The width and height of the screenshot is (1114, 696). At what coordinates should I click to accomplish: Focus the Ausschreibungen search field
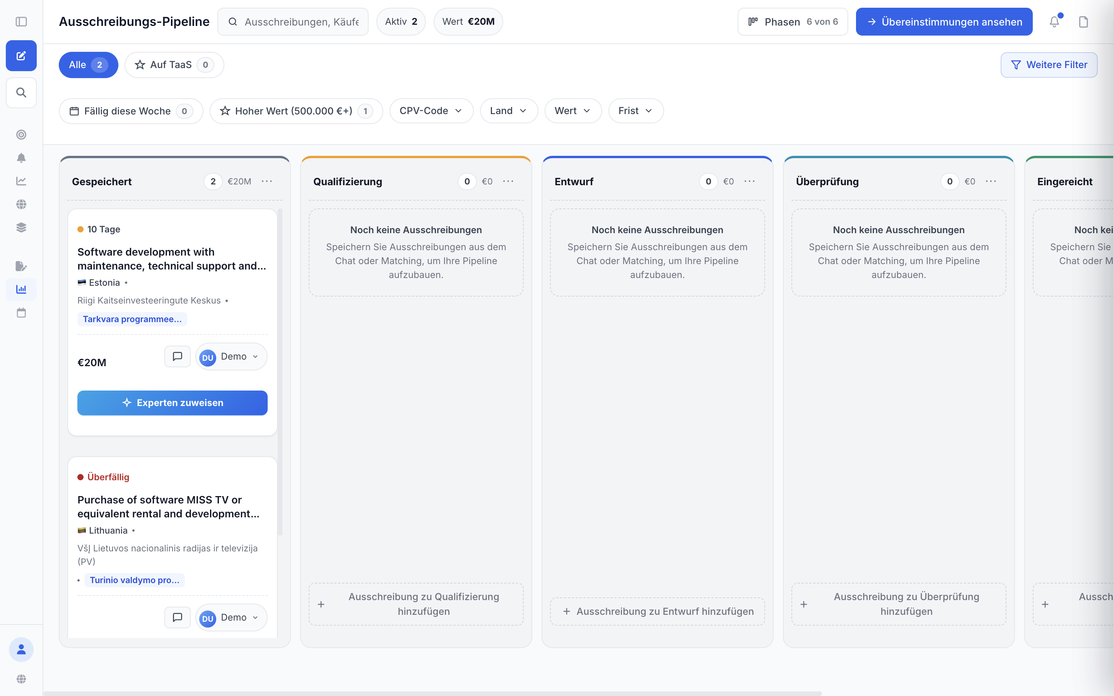coord(293,22)
